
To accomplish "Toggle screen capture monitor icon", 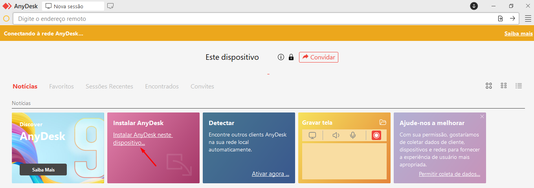I will click(312, 135).
